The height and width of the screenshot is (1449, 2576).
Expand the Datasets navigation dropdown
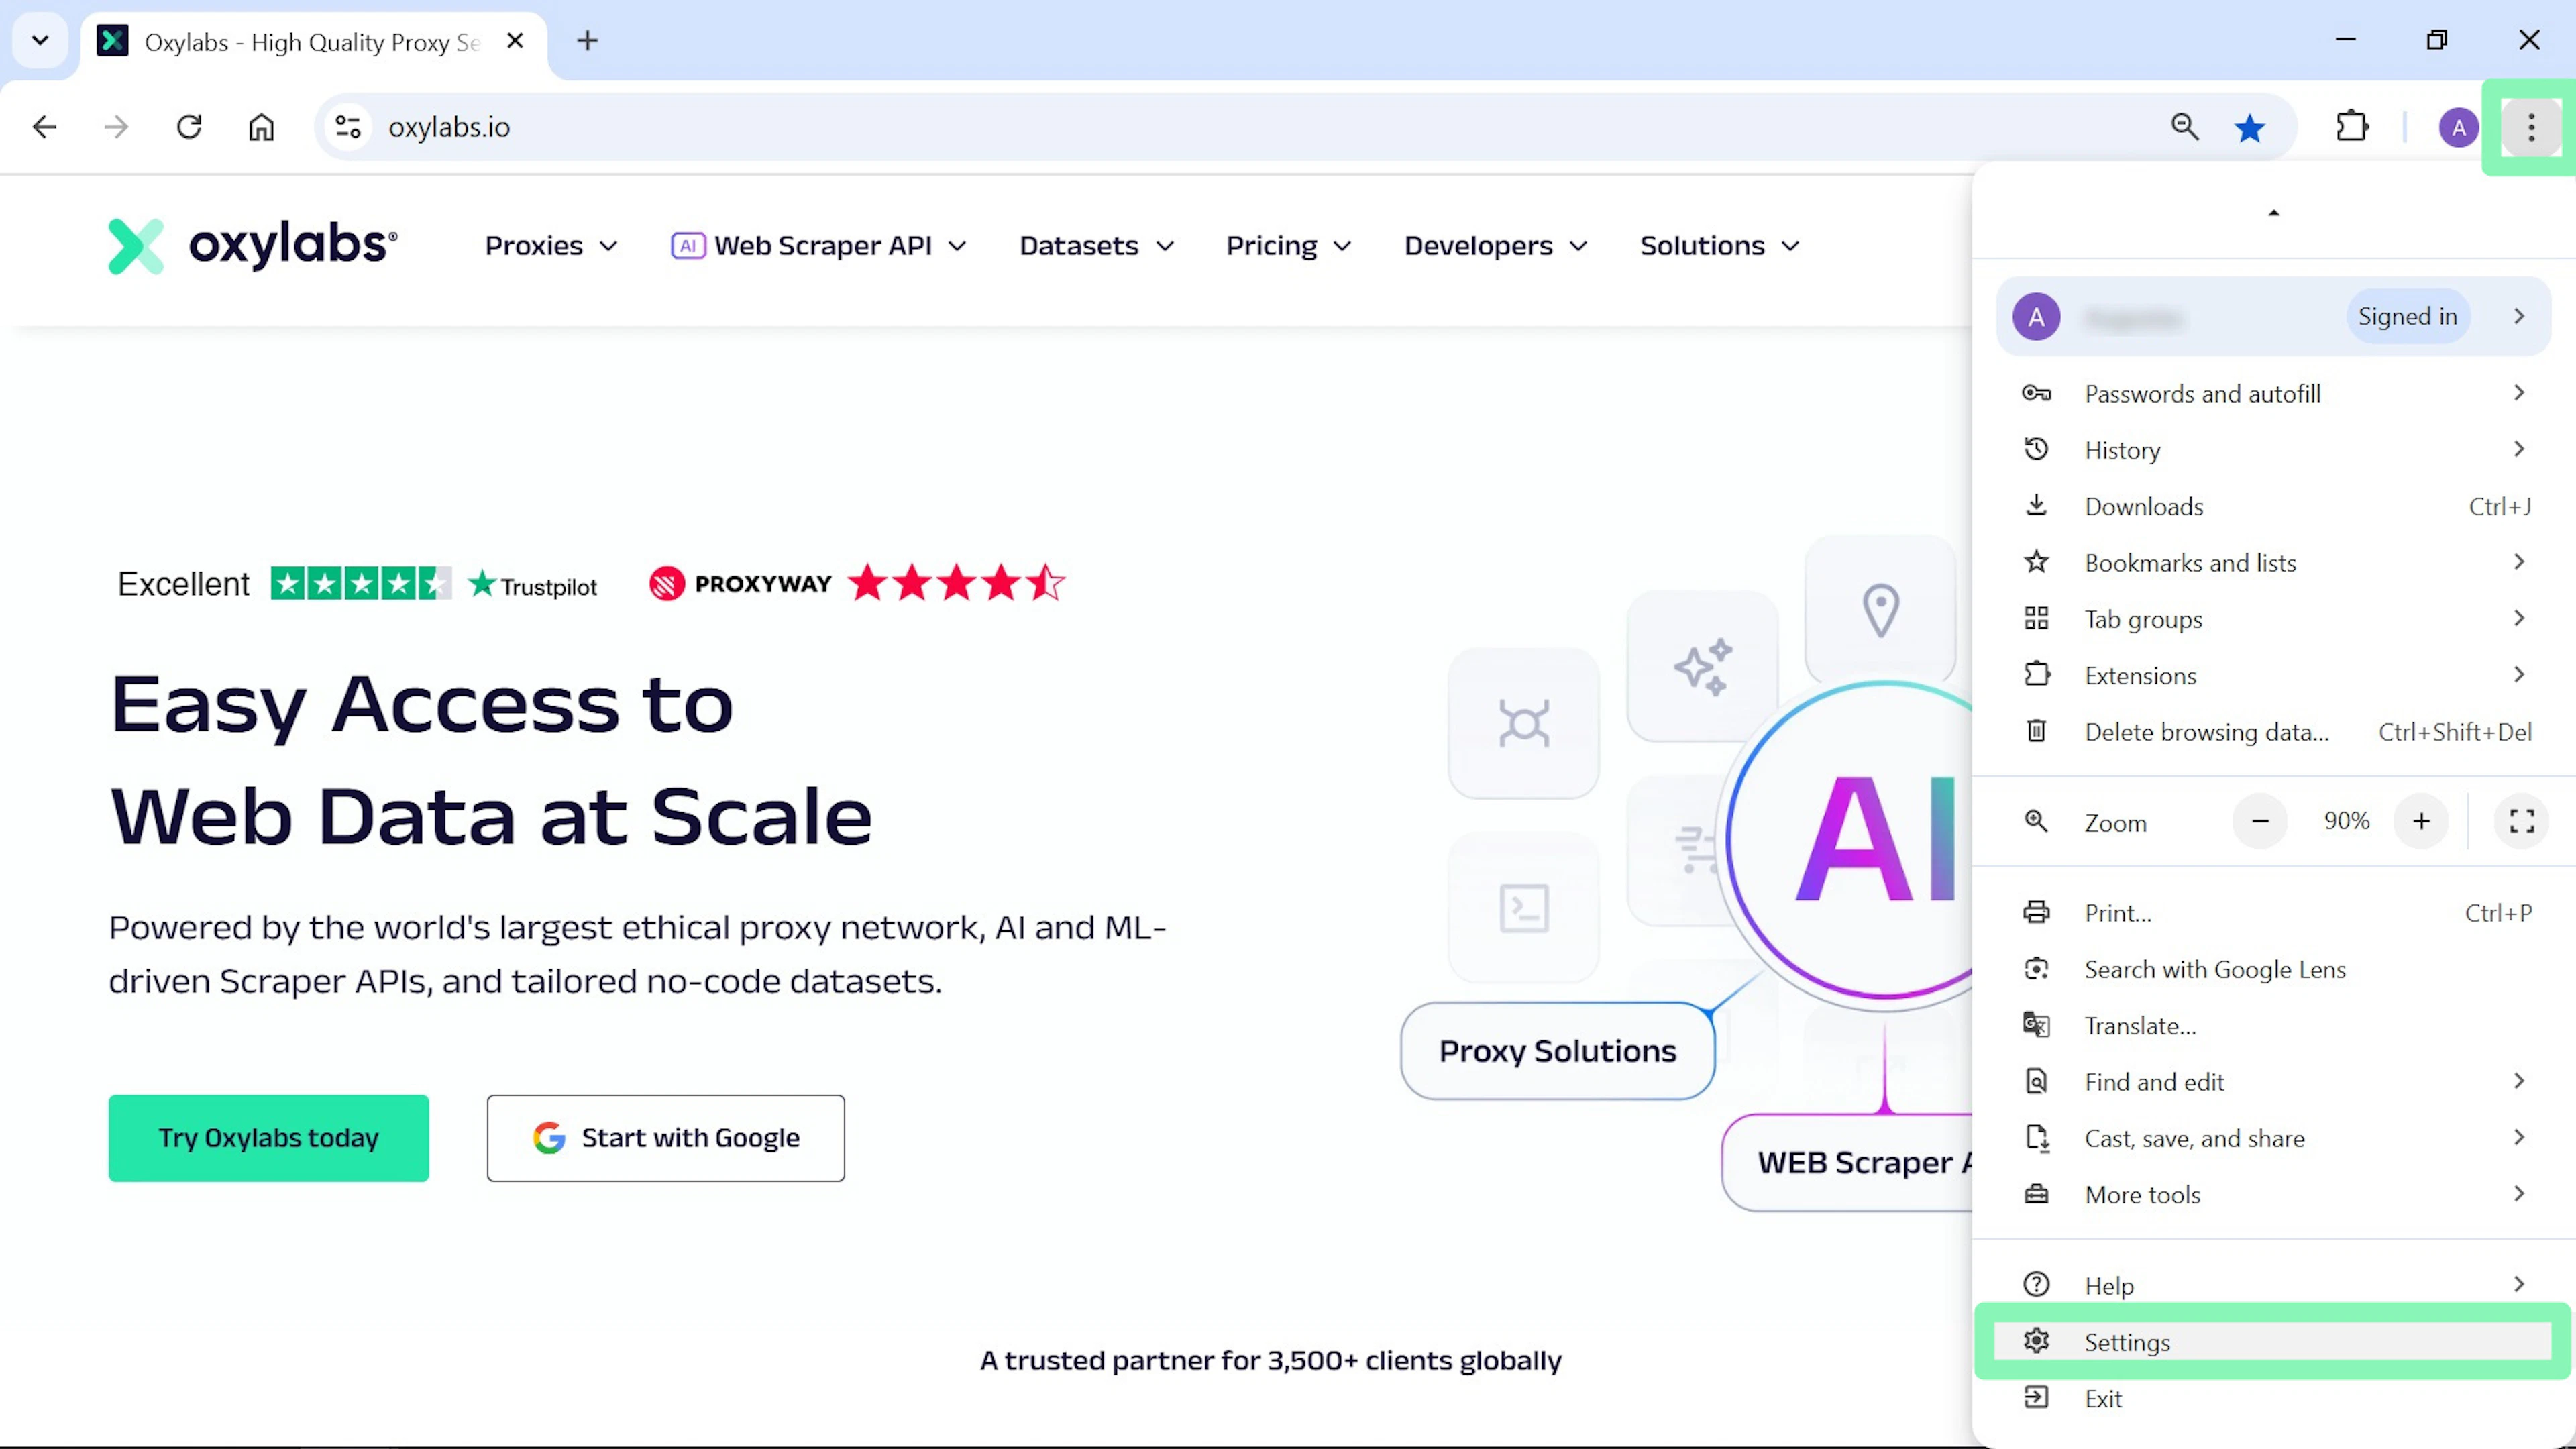coord(1096,246)
